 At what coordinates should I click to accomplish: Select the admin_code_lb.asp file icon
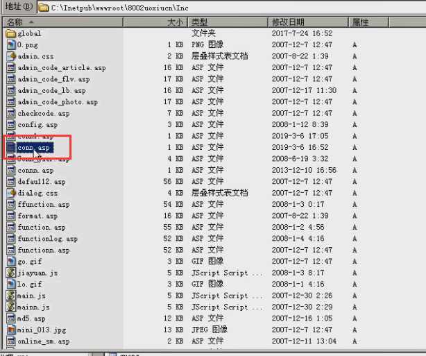[11, 90]
